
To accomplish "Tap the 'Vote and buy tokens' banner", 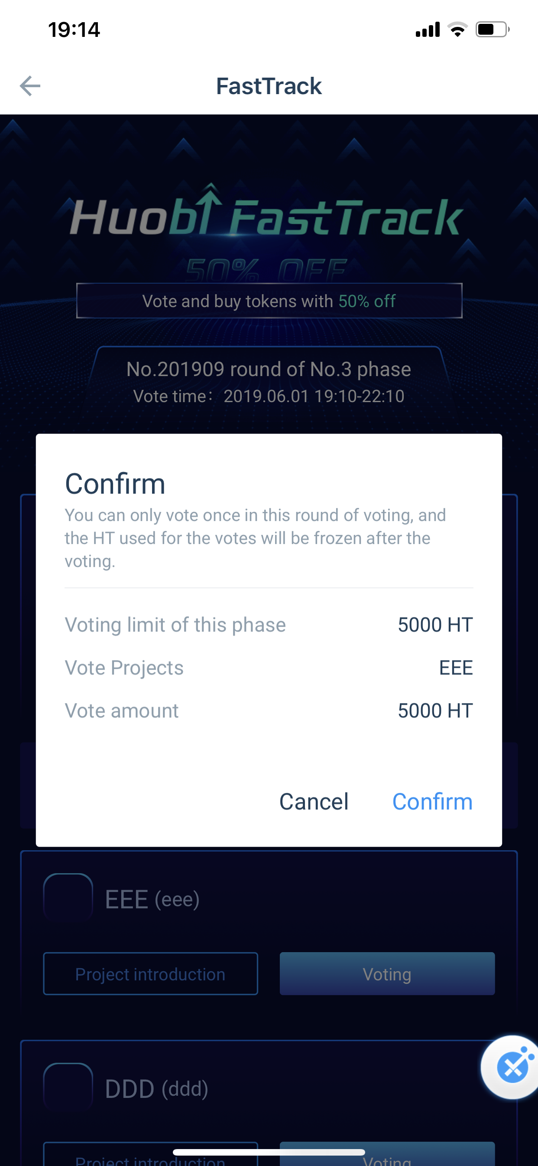I will [269, 301].
